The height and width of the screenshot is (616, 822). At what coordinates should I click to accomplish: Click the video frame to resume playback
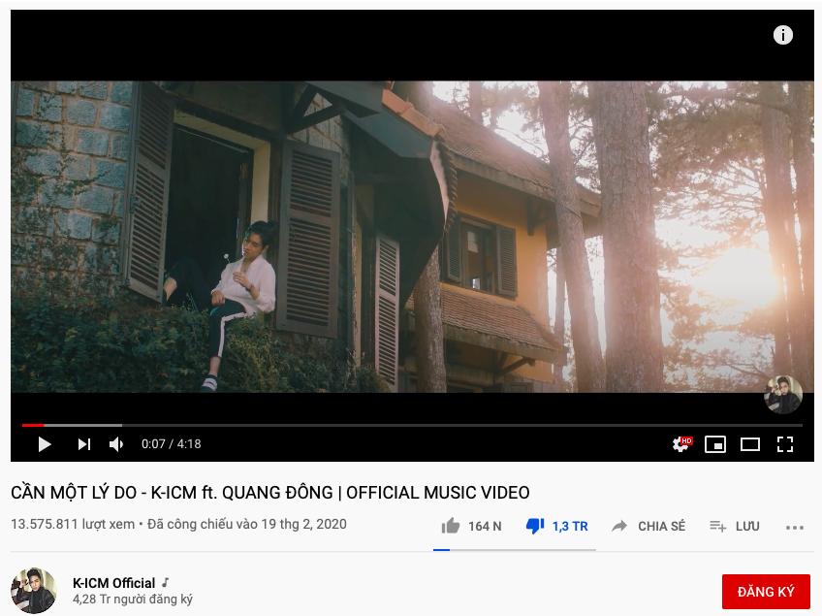click(412, 236)
